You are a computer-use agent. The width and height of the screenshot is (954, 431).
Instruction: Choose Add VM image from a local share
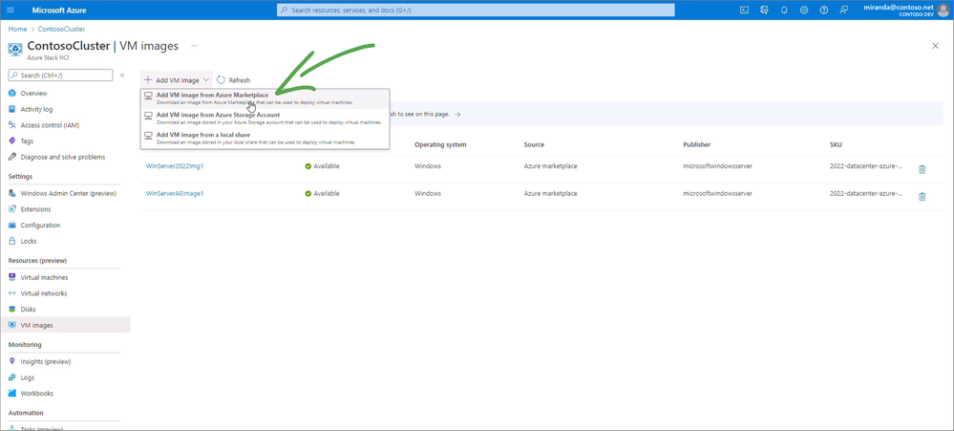click(265, 139)
